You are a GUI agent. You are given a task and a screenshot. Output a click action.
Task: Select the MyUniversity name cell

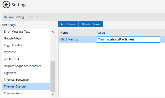coord(77,39)
